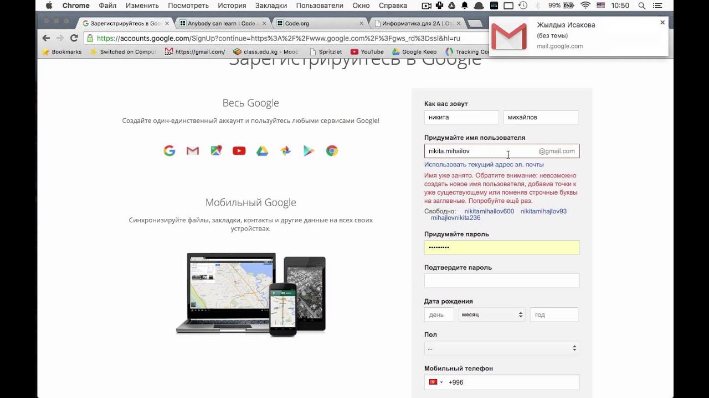The height and width of the screenshot is (398, 709).
Task: Click the Bluetooth menu bar icon
Action: pos(537,6)
